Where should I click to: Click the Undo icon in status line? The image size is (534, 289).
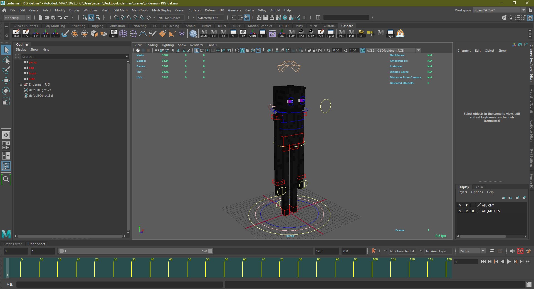click(60, 18)
